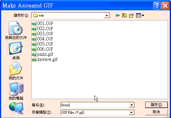Screen dimensions: 171x118
Task: Expand the 儲存於 folder dropdown
Action: point(107,16)
